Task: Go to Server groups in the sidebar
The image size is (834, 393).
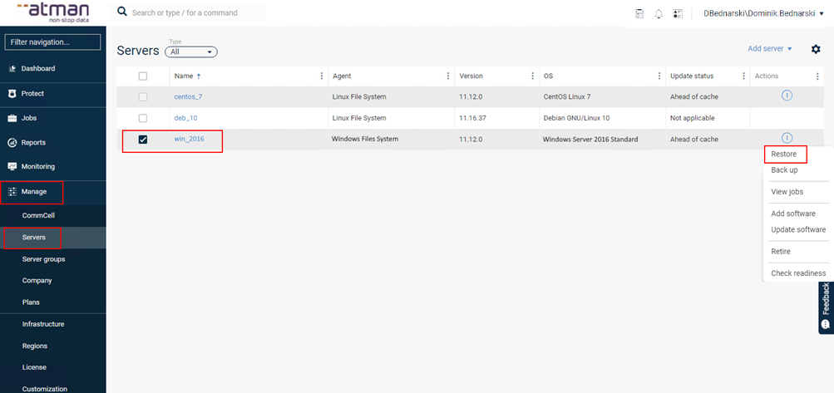Action: click(43, 259)
